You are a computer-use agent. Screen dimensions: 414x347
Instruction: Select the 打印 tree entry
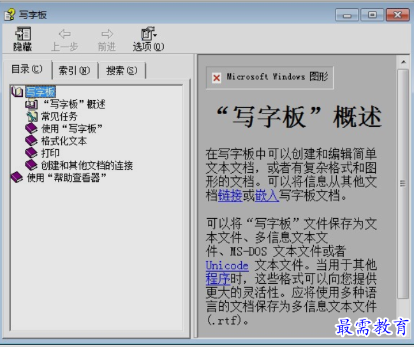[x=50, y=153]
